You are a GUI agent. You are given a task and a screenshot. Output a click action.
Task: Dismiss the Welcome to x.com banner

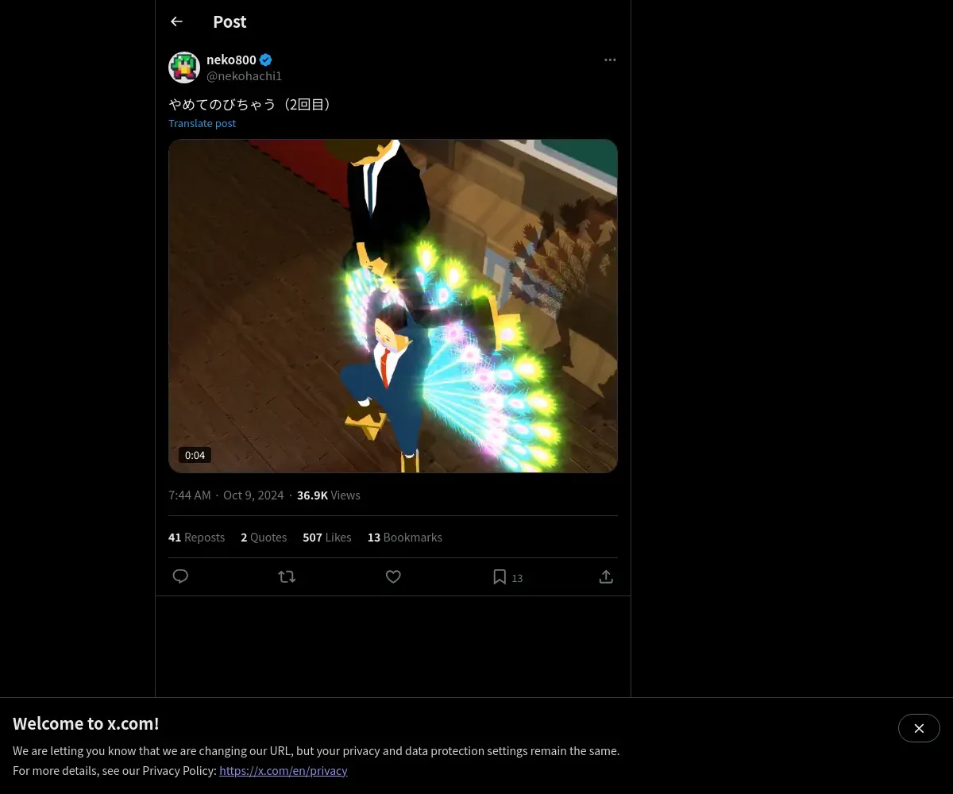[x=919, y=728]
